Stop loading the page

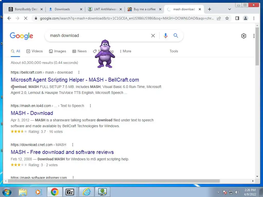tap(25, 18)
